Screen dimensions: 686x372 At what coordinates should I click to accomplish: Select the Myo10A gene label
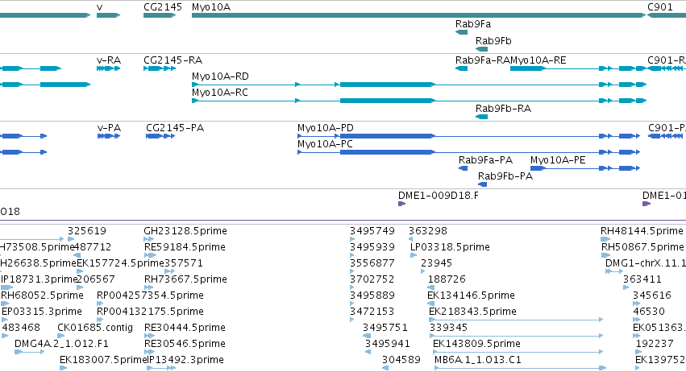click(211, 7)
